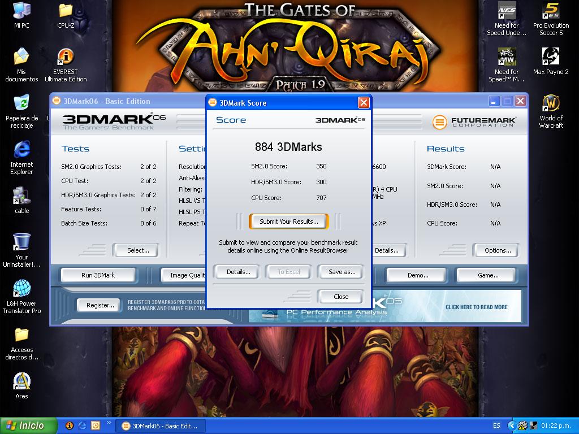Open Accesos directos folder icon
Viewport: 579px width, 434px height.
[x=21, y=343]
